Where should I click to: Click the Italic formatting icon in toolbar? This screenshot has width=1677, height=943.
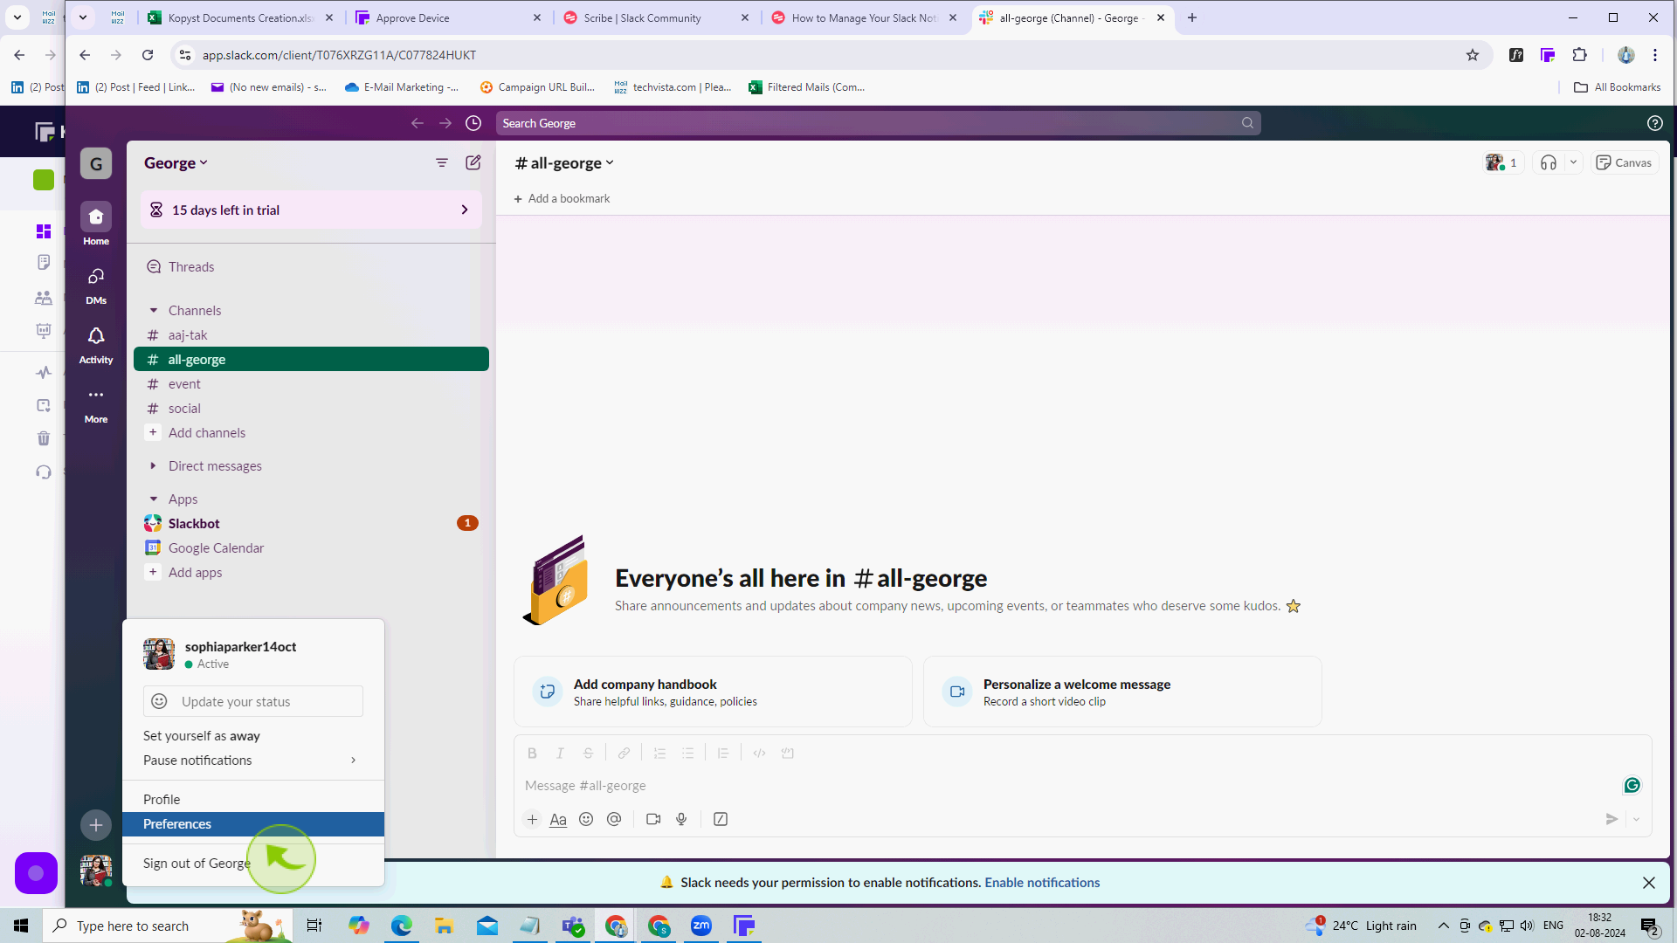pos(560,753)
